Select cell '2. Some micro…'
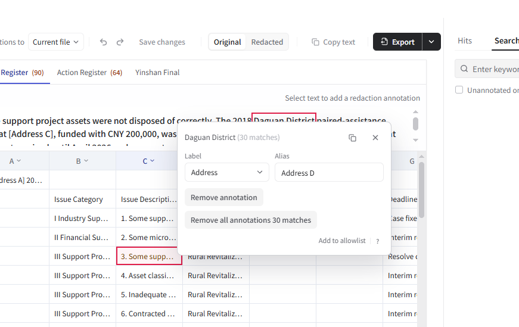The height and width of the screenshot is (327, 519). tap(147, 237)
